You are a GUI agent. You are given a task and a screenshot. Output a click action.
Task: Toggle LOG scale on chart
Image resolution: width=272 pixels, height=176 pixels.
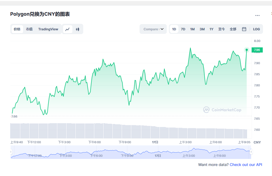pyautogui.click(x=256, y=29)
